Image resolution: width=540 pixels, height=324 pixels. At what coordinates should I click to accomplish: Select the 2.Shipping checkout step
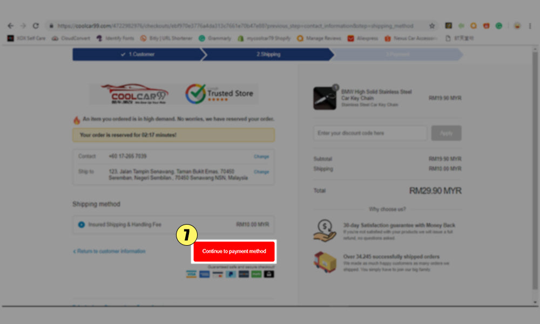pyautogui.click(x=268, y=55)
